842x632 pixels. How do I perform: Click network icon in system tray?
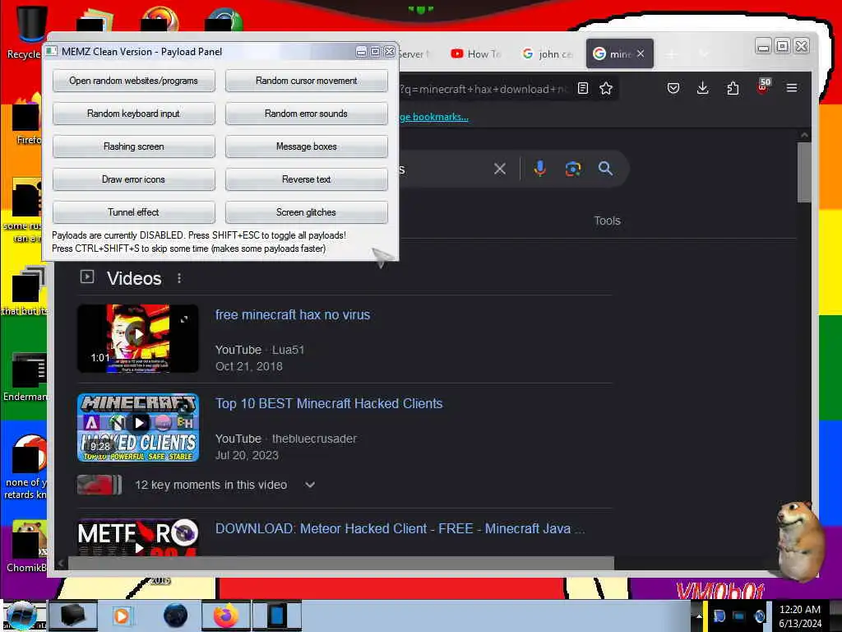[739, 616]
